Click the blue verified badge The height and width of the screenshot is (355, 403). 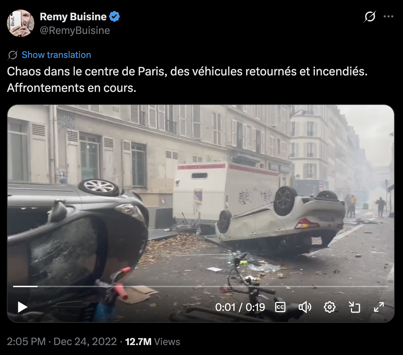114,17
